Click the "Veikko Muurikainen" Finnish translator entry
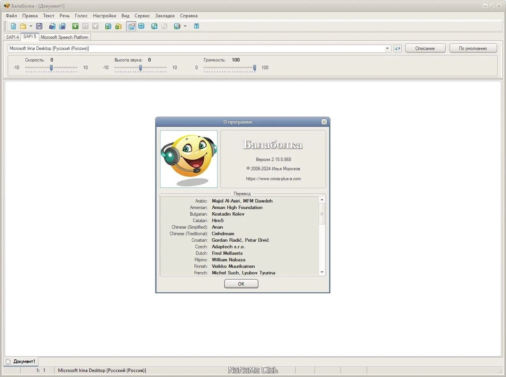This screenshot has height=377, width=506. click(233, 266)
